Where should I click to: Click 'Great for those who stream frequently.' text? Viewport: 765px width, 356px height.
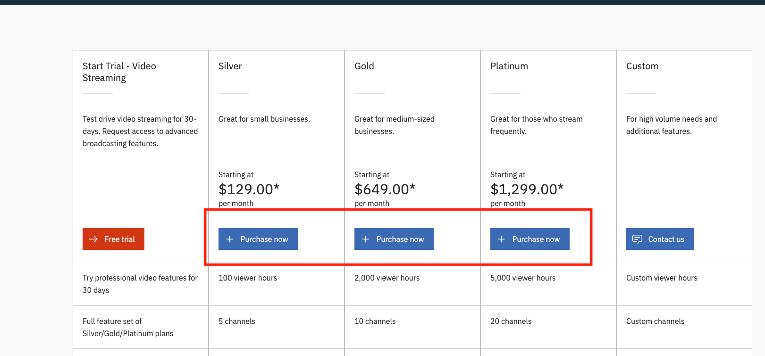[537, 125]
